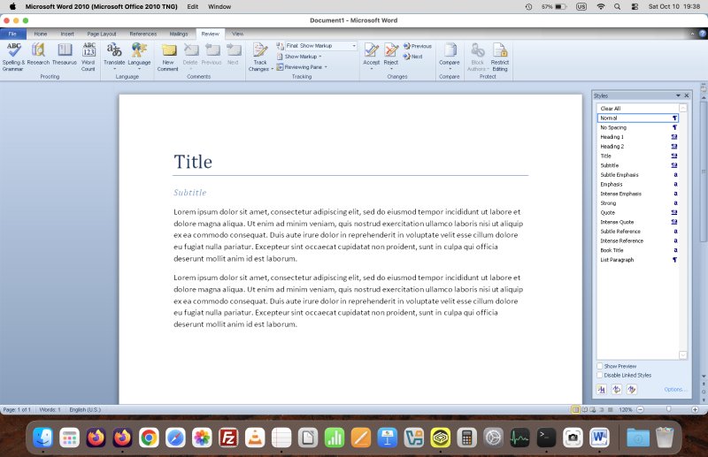
Task: Open Terminal from the dock
Action: (x=546, y=438)
